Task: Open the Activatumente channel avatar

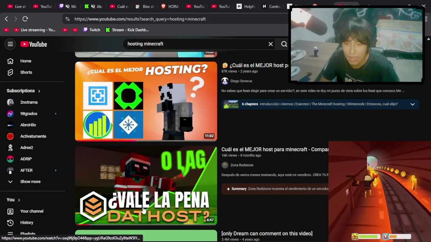Action: click(x=10, y=136)
